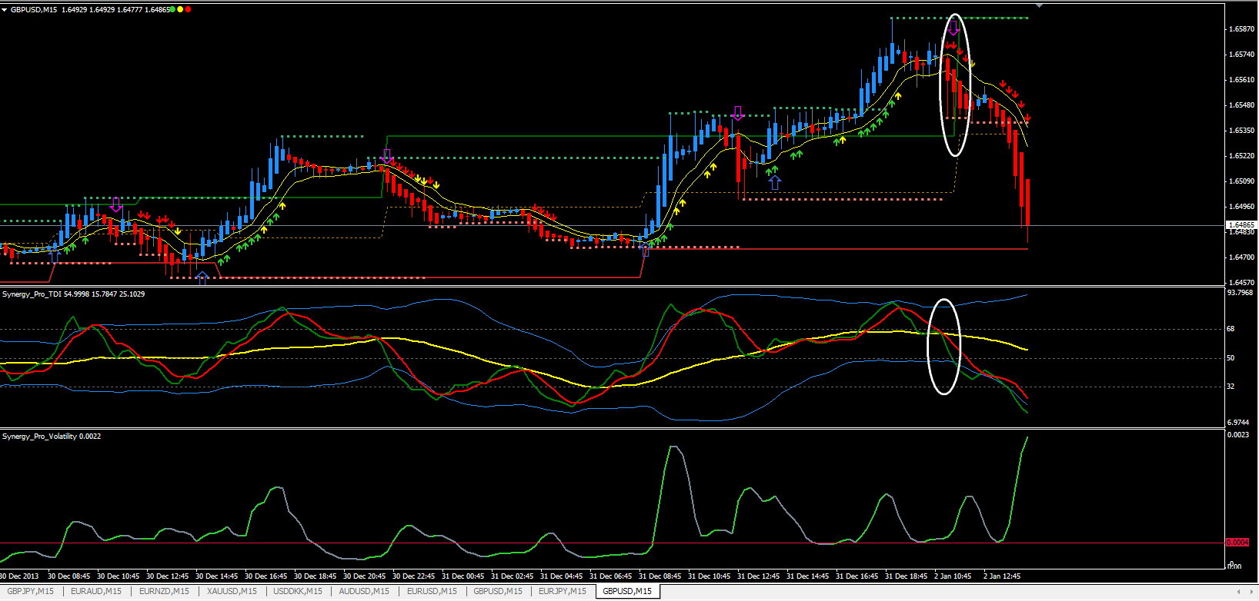Show the XAUUSD,M15 chart tab
The image size is (1259, 601).
(232, 592)
